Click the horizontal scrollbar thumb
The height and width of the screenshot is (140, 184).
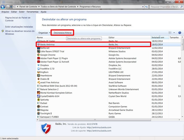[95, 120]
